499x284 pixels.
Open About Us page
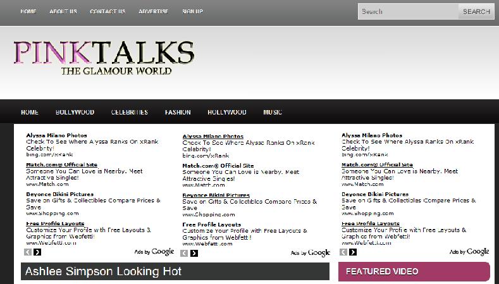[63, 11]
